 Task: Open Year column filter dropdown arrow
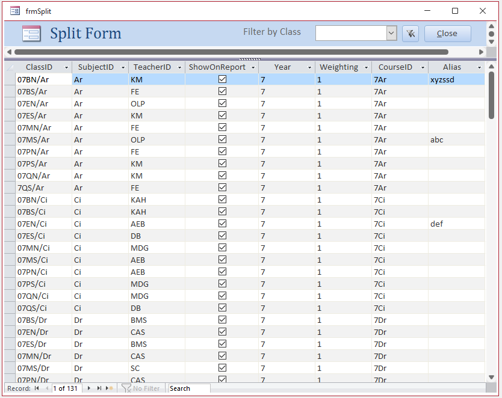pyautogui.click(x=309, y=67)
